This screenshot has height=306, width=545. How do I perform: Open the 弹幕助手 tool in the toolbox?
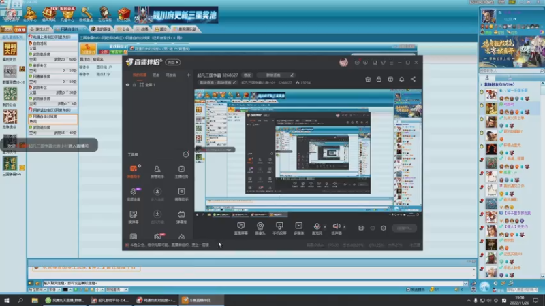(x=133, y=171)
